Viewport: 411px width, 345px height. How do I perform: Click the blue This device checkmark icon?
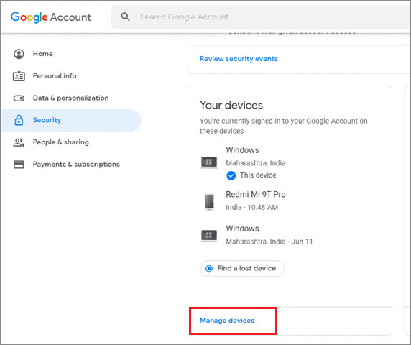pyautogui.click(x=231, y=175)
